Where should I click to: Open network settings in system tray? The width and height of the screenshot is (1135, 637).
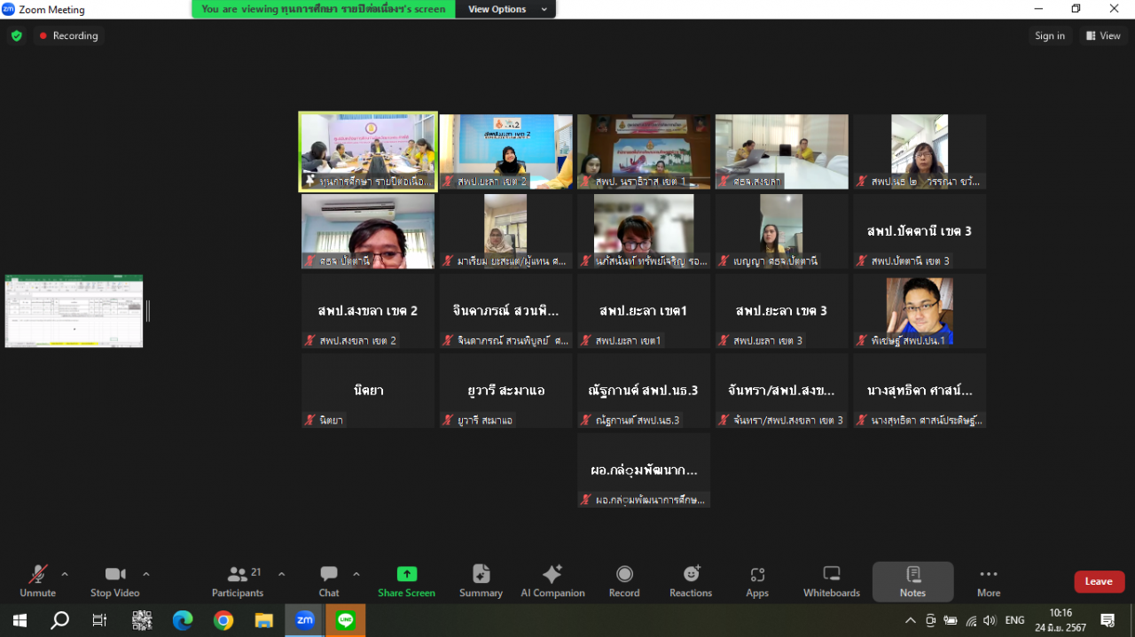[971, 620]
